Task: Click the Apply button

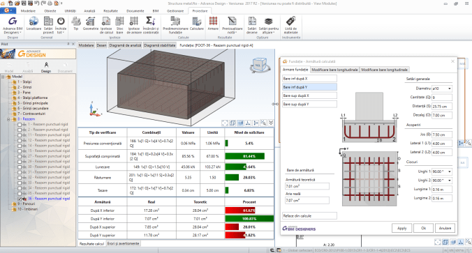Action: [x=402, y=228]
